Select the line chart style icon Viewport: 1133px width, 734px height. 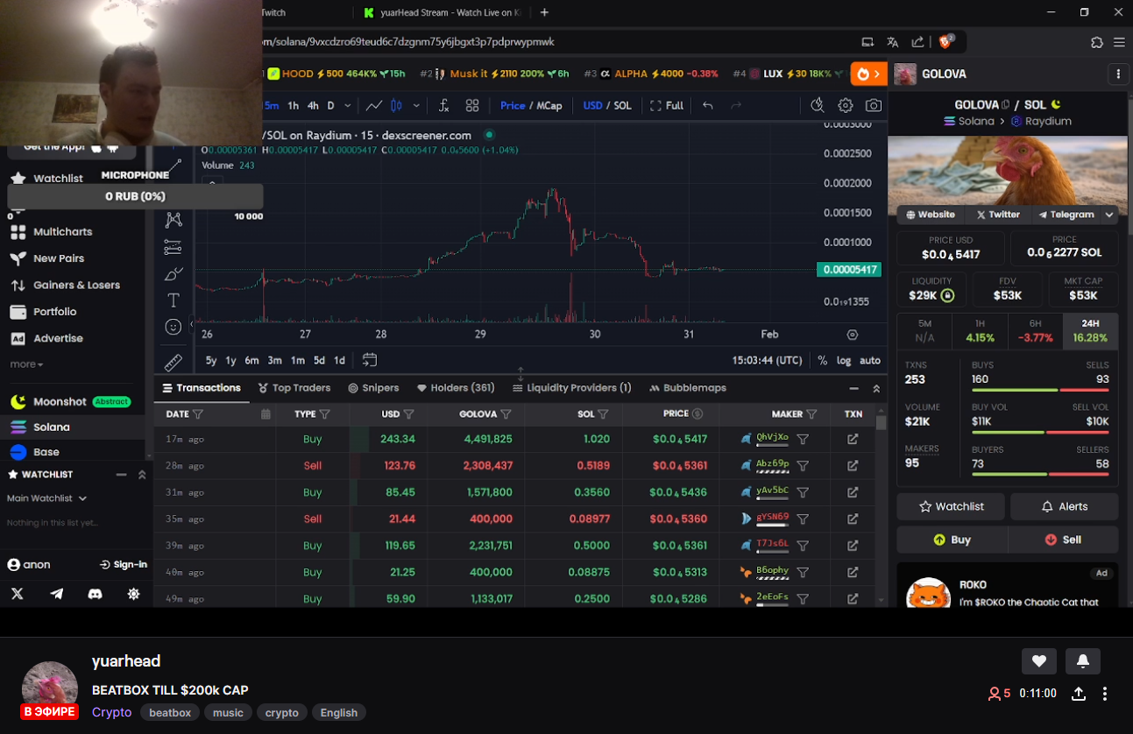coord(373,106)
